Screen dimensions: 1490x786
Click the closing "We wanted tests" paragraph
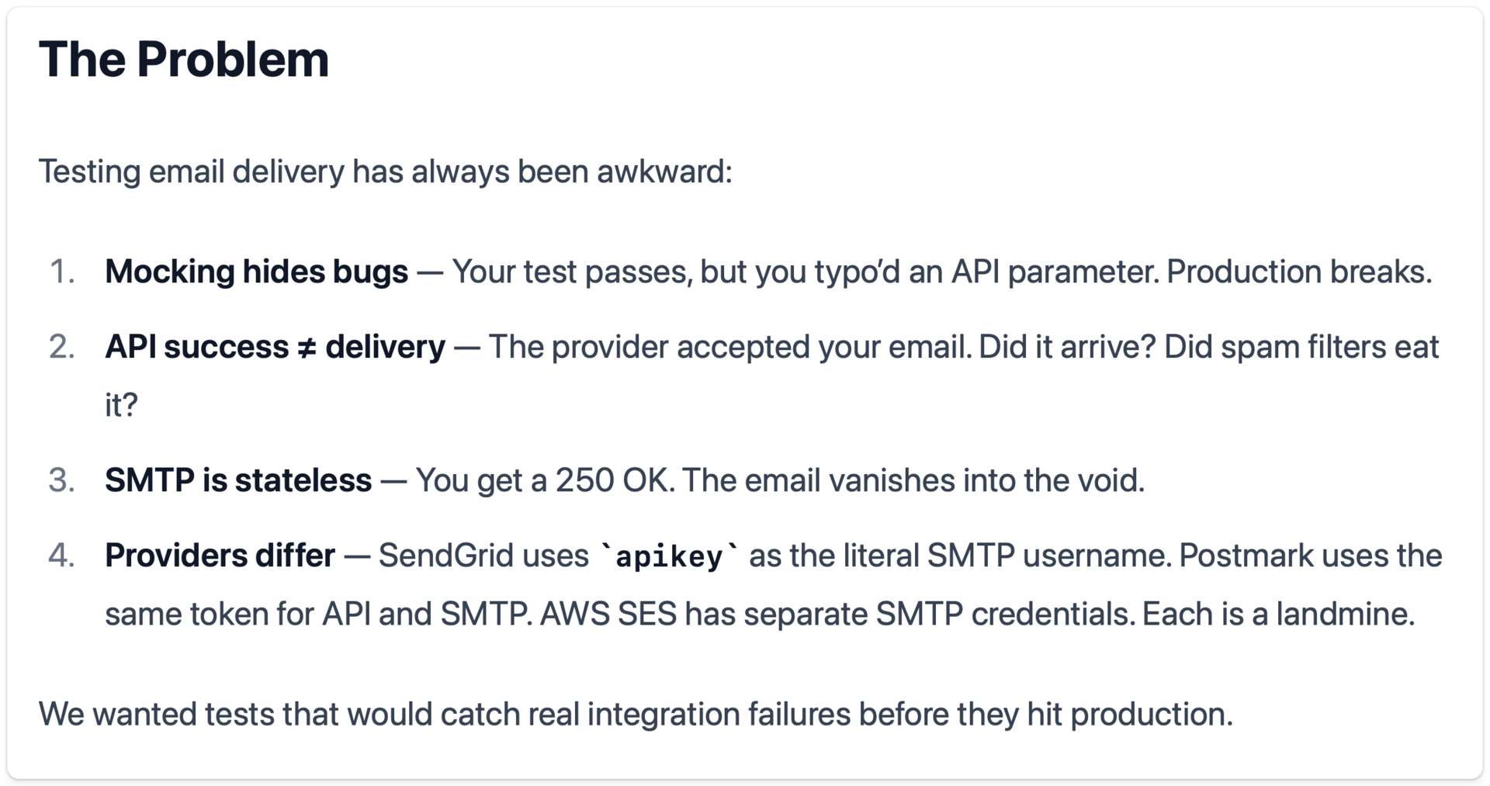pos(635,715)
